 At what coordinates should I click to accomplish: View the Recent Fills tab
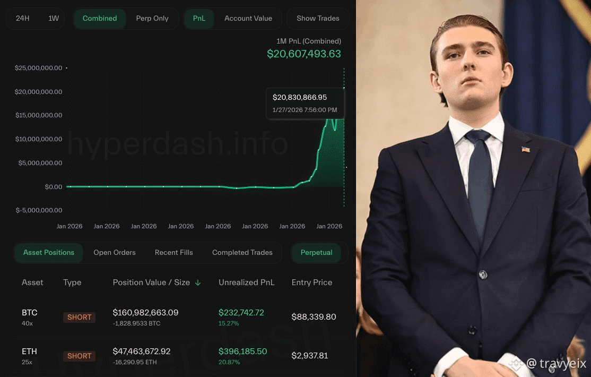click(x=174, y=252)
